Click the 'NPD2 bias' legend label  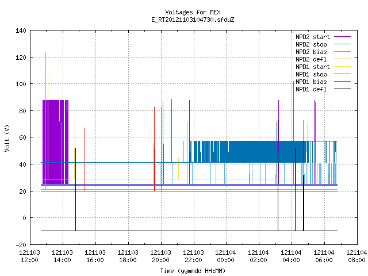(x=311, y=52)
